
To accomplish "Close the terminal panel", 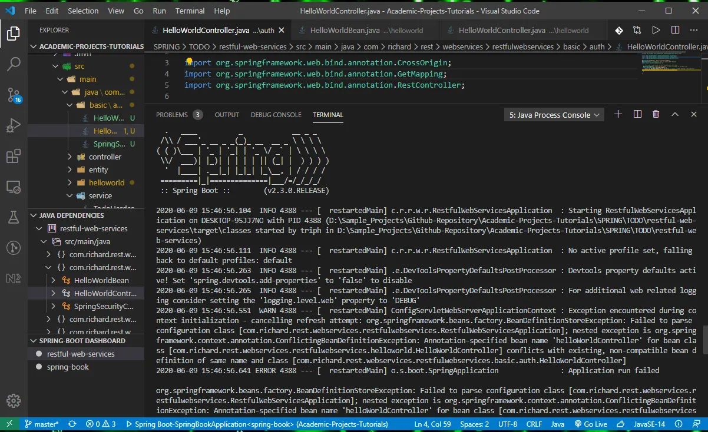I will tap(694, 114).
